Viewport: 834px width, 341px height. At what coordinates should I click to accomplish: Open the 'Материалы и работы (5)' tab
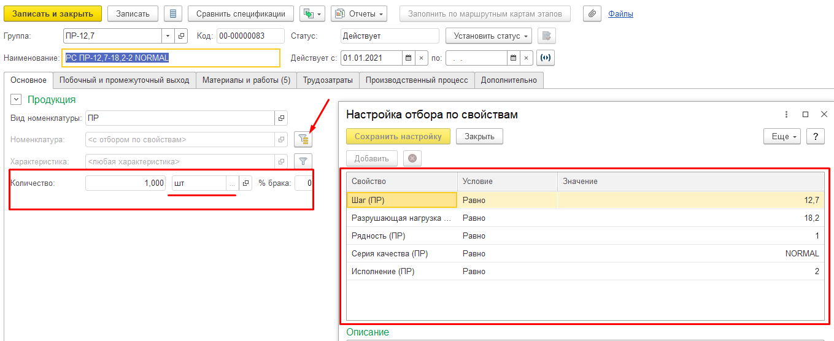247,80
